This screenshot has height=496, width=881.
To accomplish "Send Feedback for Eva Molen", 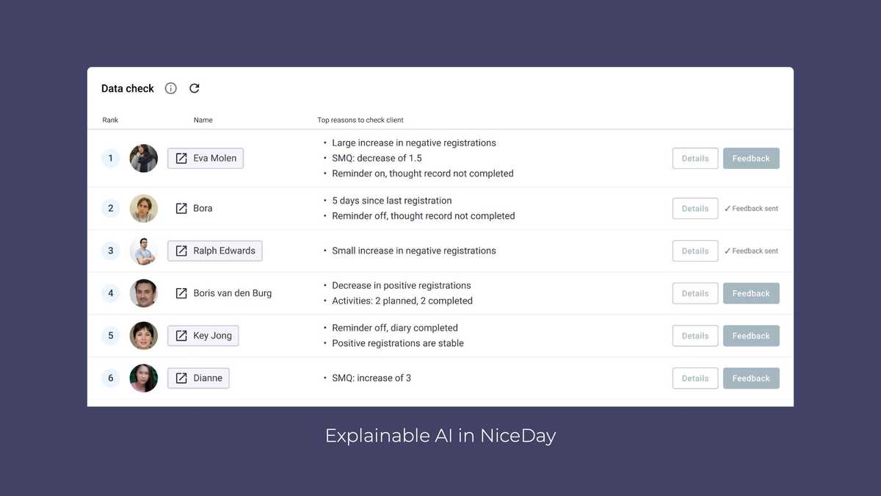I will pos(751,158).
